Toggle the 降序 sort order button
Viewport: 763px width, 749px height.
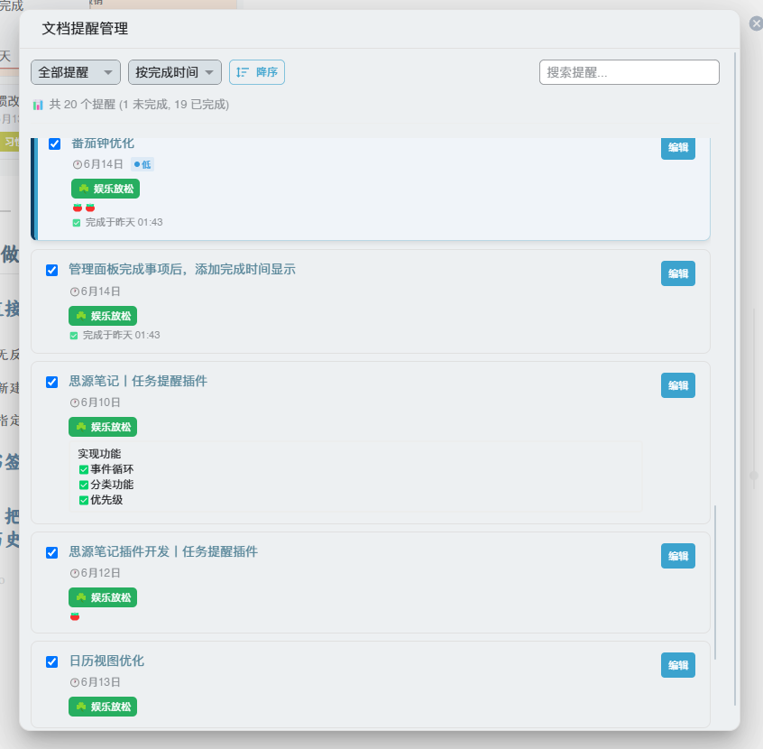click(256, 71)
